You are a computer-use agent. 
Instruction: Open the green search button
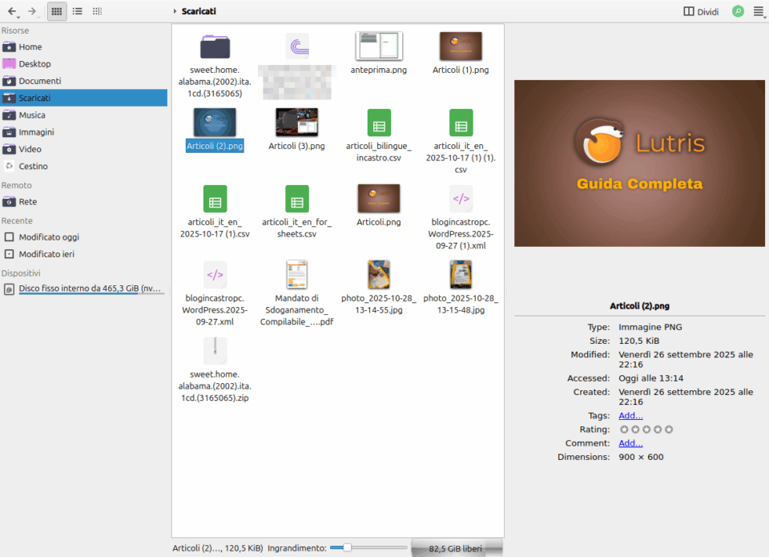pos(738,10)
